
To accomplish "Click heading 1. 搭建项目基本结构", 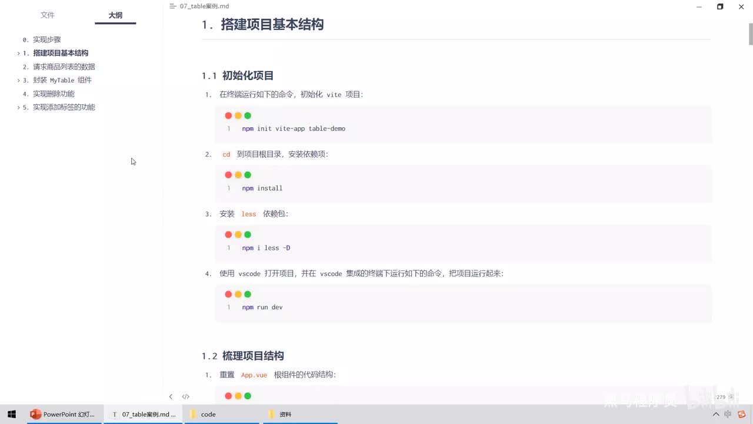I will point(262,24).
